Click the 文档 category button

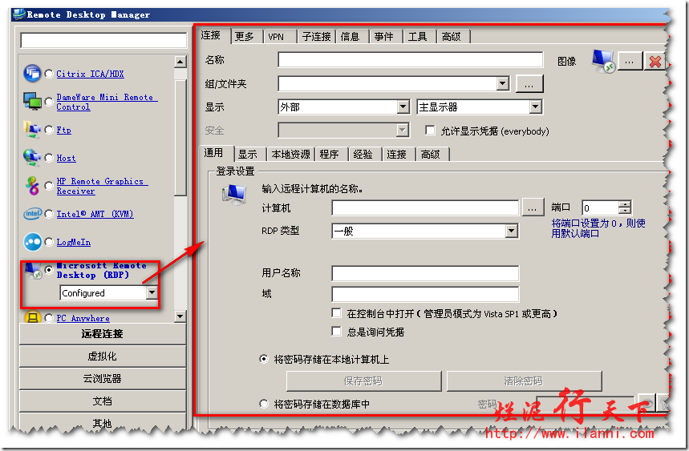pyautogui.click(x=103, y=401)
